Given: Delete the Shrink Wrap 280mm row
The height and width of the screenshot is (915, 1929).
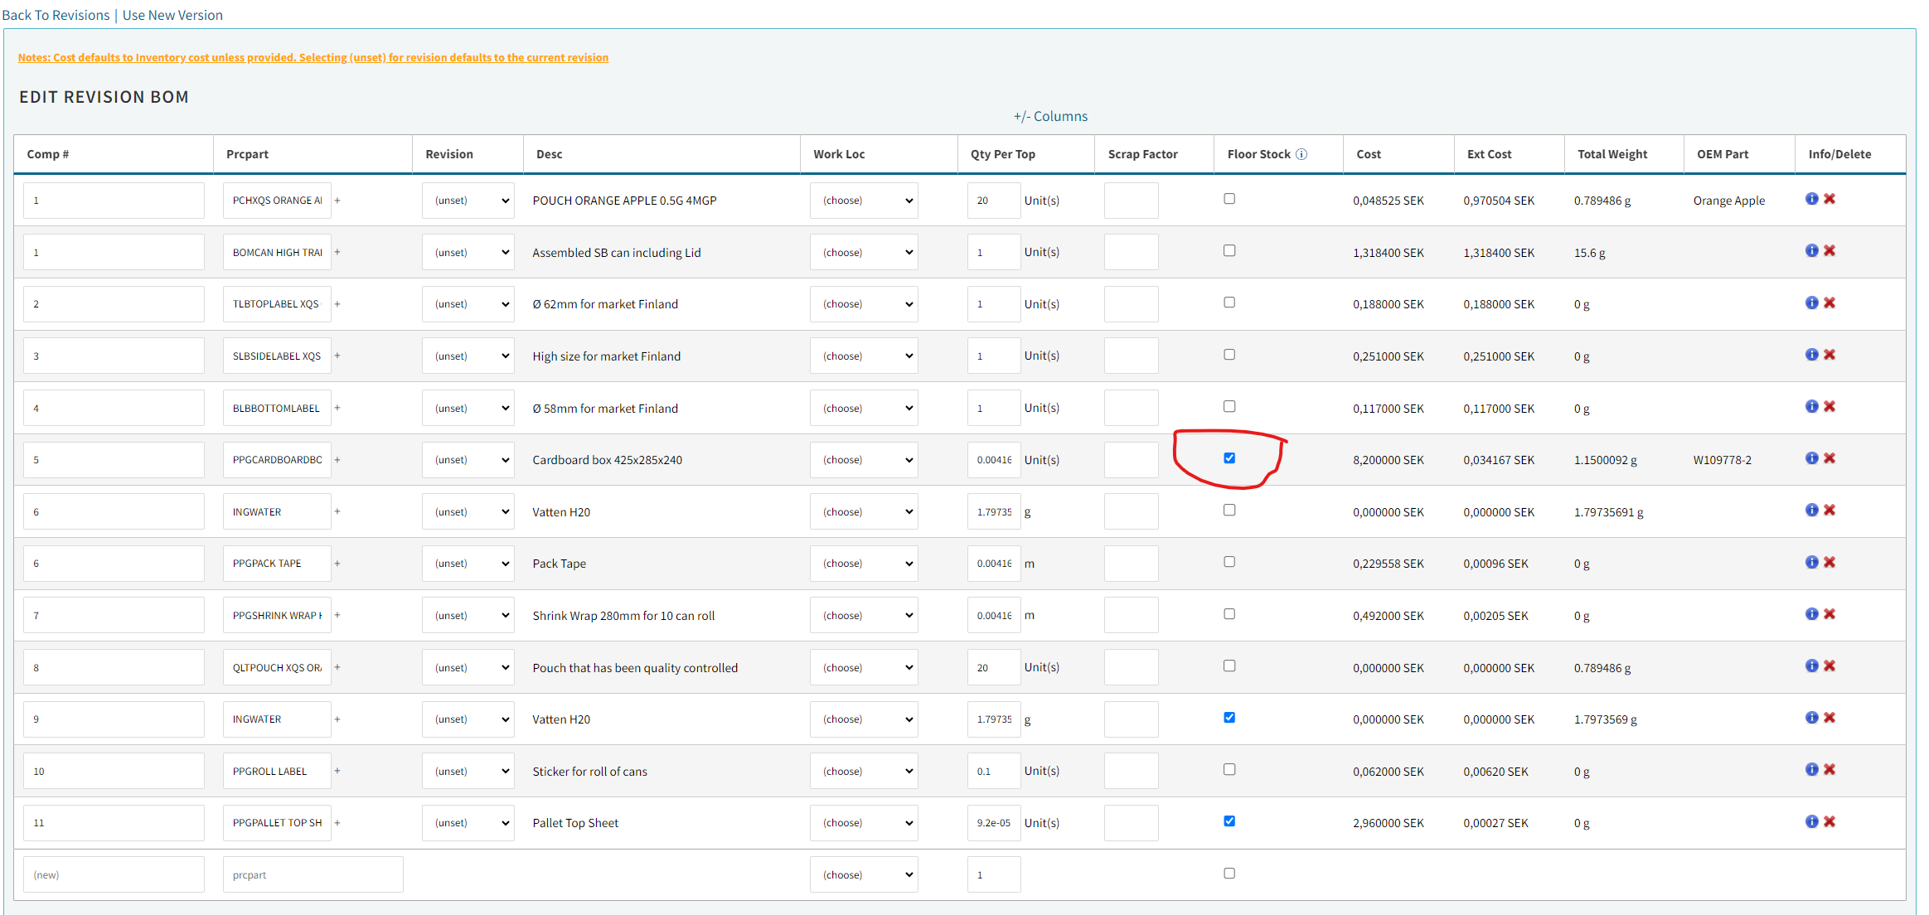Looking at the screenshot, I should tap(1830, 614).
